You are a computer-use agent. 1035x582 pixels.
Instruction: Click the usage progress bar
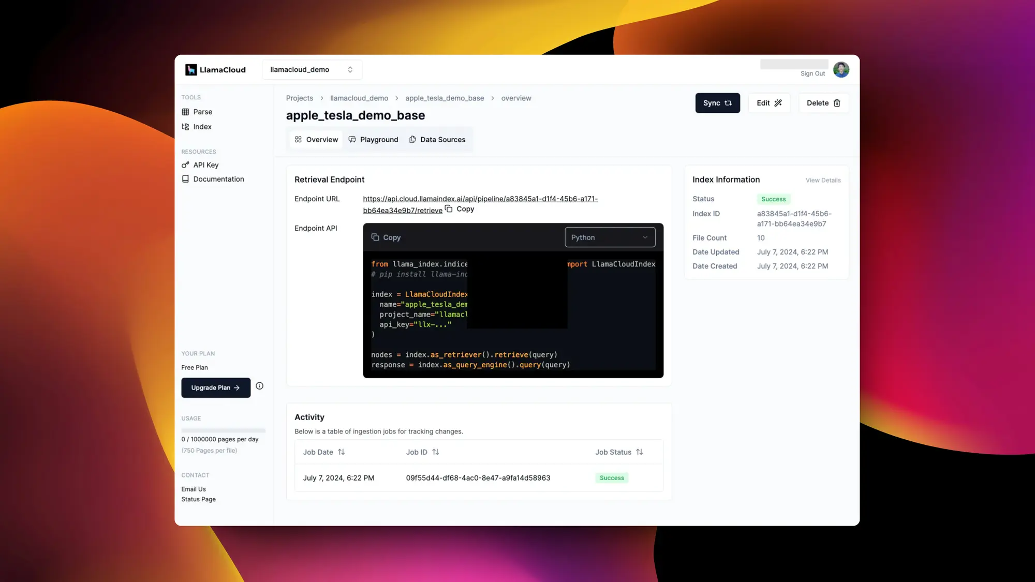[x=224, y=430]
